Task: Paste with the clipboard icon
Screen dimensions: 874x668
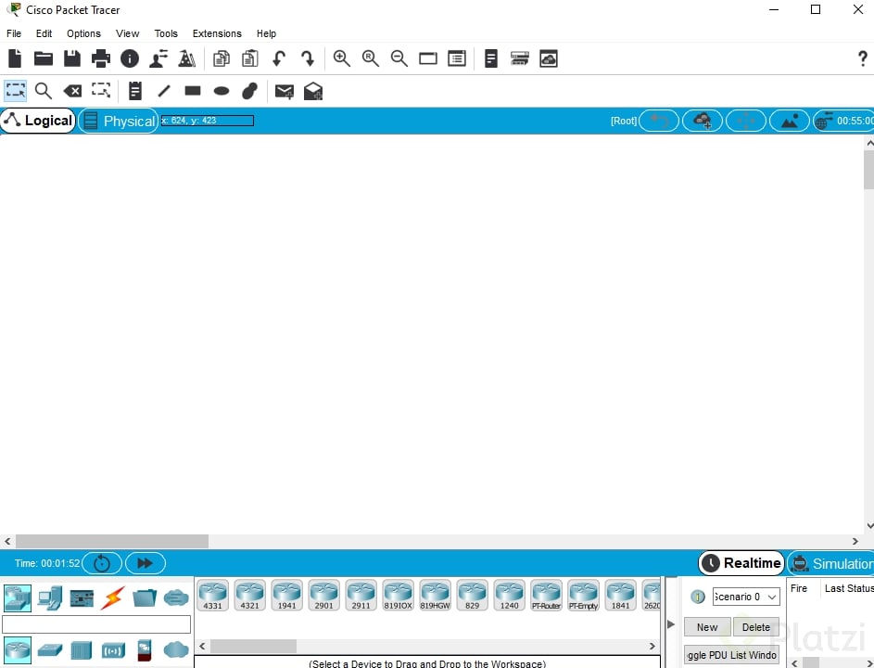Action: pyautogui.click(x=249, y=58)
